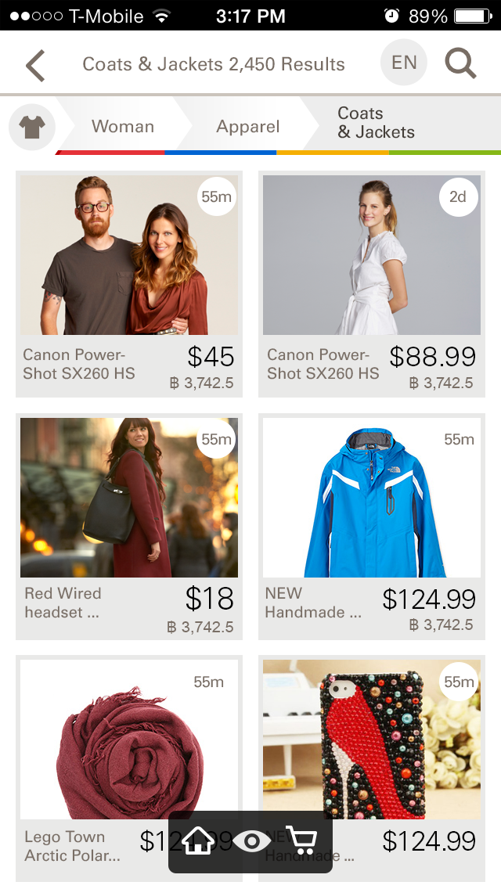Go home via the house icon
This screenshot has width=501, height=889.
click(x=198, y=840)
